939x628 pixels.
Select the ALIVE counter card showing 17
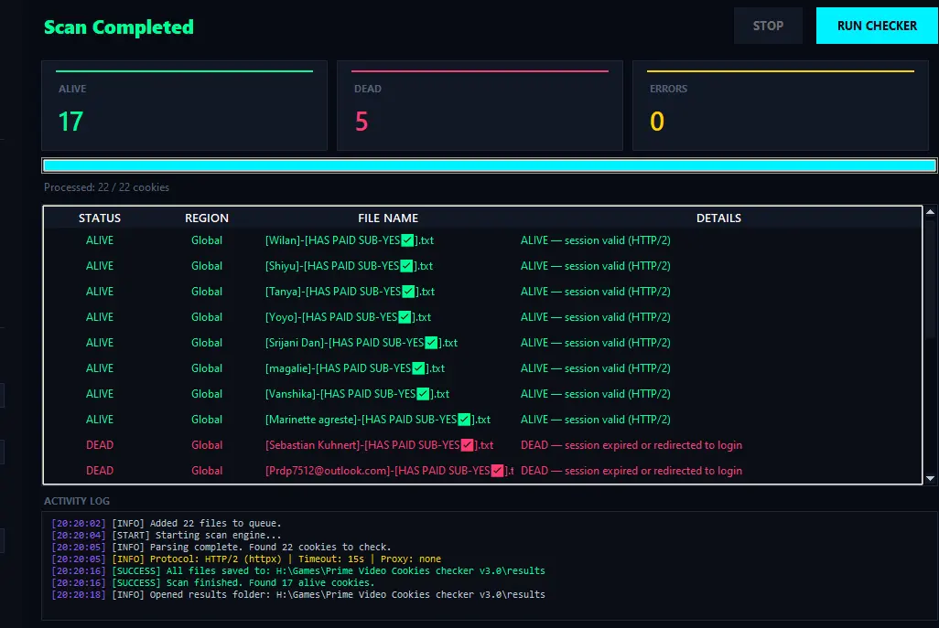coord(185,105)
